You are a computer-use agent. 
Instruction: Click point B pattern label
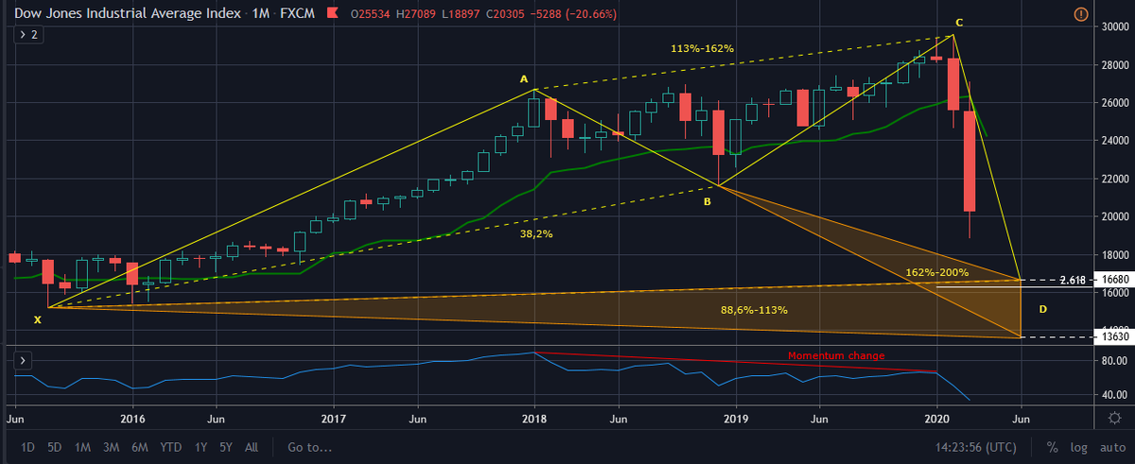point(707,200)
